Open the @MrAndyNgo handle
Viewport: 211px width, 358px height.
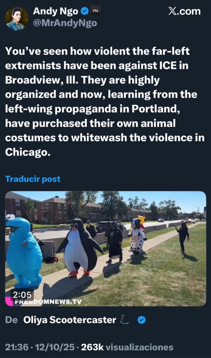coord(65,23)
